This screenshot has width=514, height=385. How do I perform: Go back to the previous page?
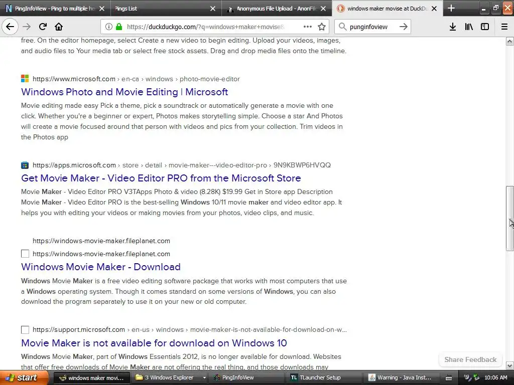10,27
